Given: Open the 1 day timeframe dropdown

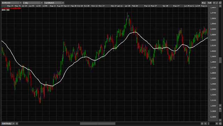Looking at the screenshot, I should (33, 3).
